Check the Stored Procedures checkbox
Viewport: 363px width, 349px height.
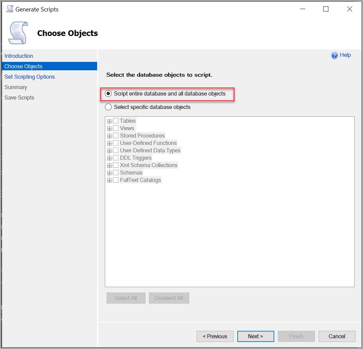[116, 135]
